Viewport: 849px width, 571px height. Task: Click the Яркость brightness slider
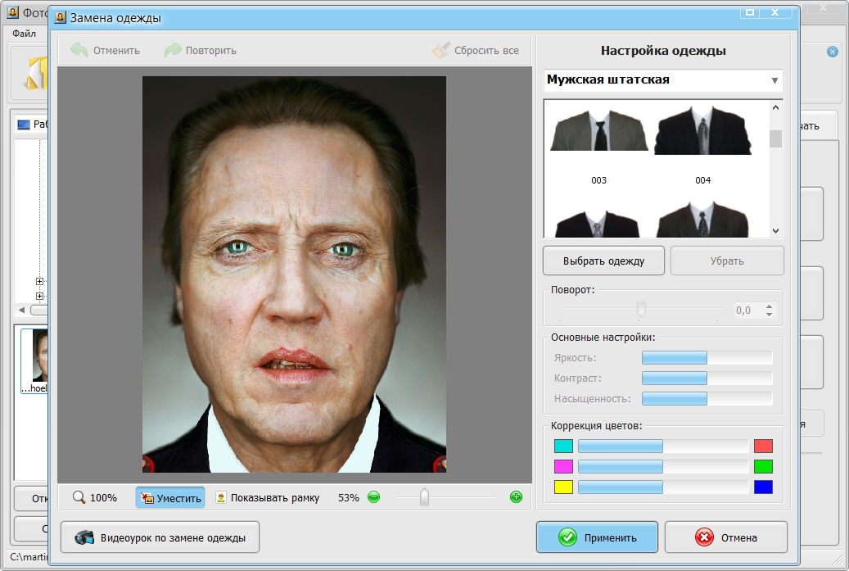[707, 357]
